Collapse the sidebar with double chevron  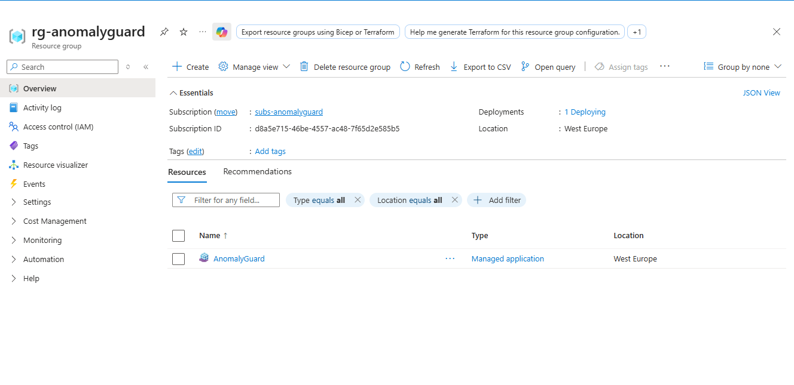[146, 67]
